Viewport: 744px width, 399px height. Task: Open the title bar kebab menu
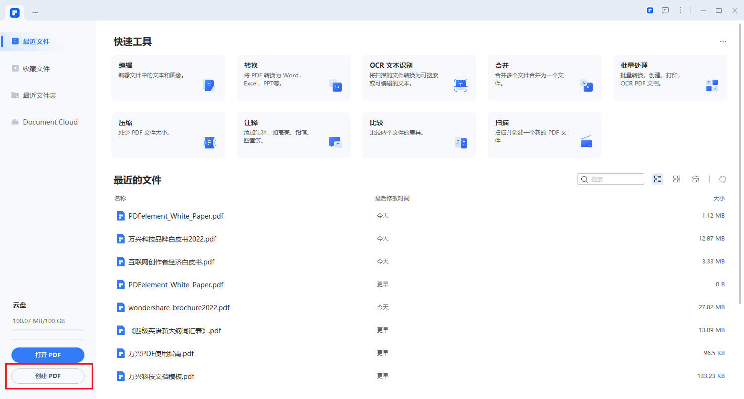pyautogui.click(x=681, y=10)
